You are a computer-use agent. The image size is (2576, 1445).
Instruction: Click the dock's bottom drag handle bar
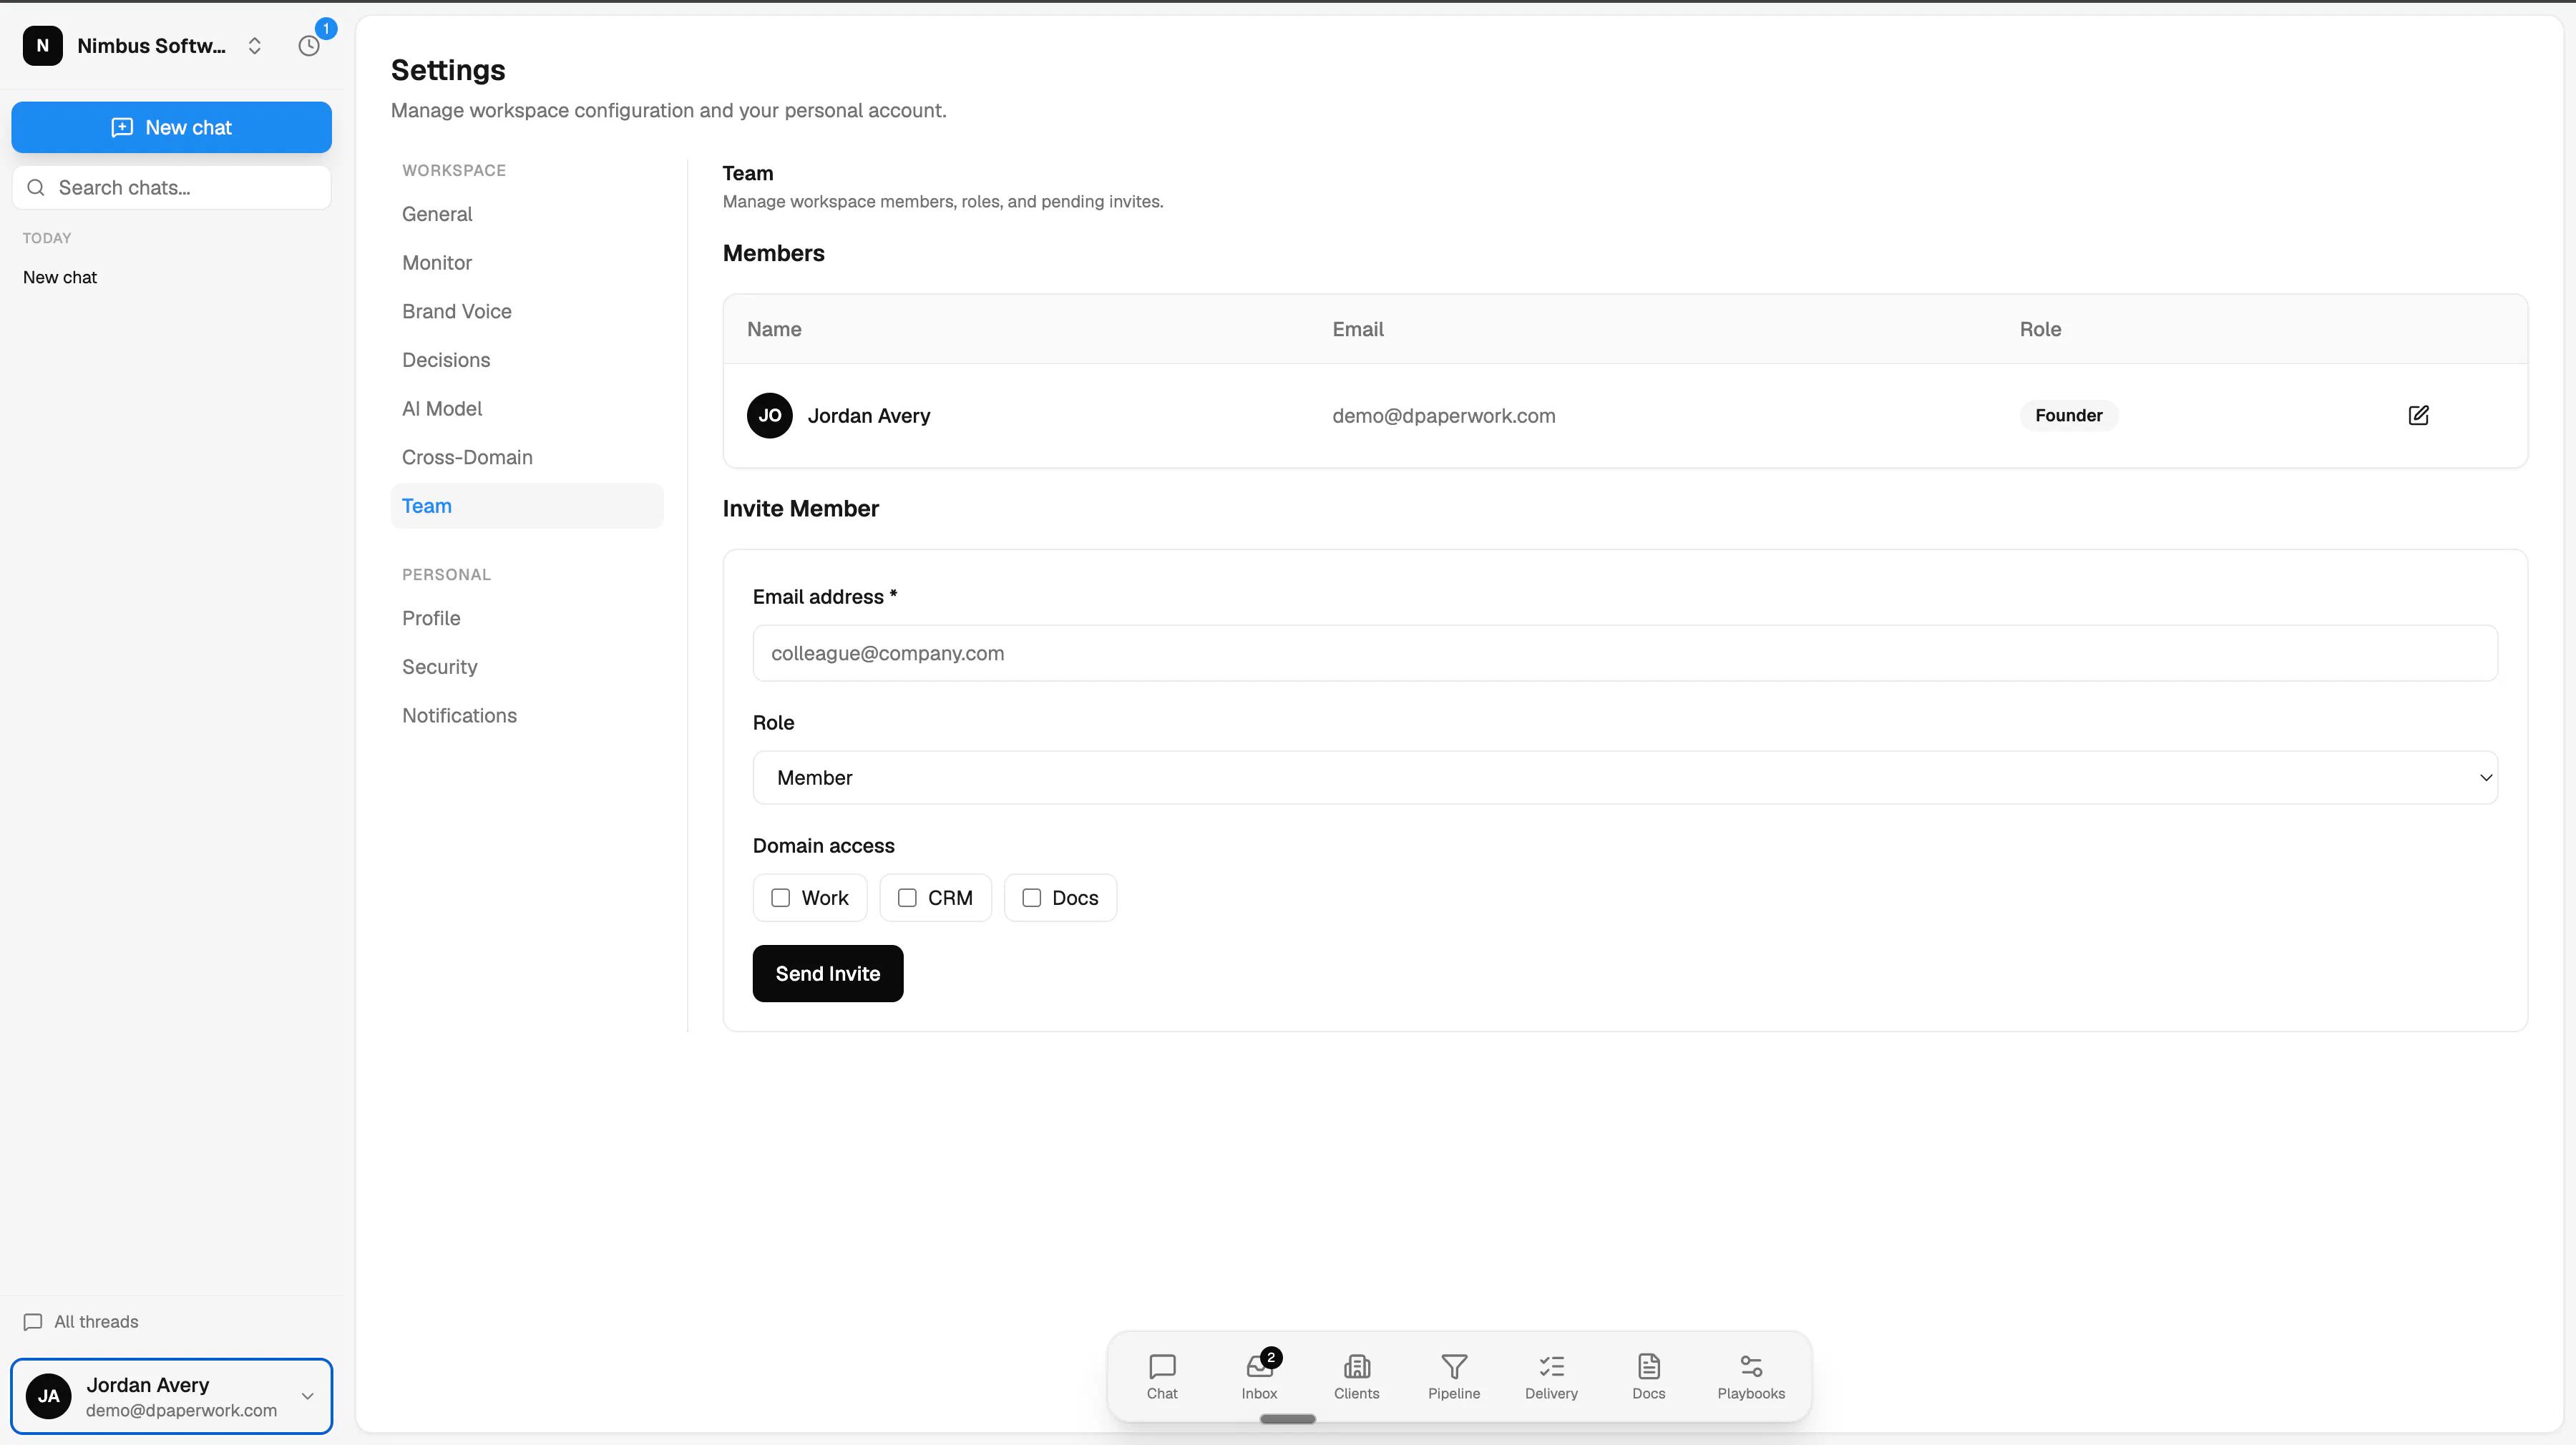tap(1287, 1418)
